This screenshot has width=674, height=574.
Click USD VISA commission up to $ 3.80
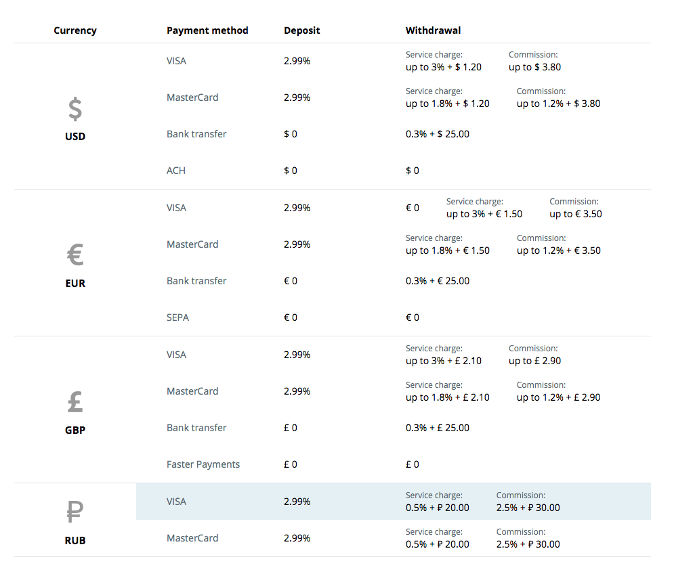(x=534, y=67)
